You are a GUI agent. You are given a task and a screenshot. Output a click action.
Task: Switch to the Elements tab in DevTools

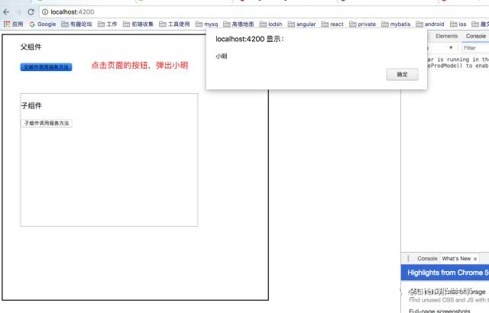click(x=446, y=36)
